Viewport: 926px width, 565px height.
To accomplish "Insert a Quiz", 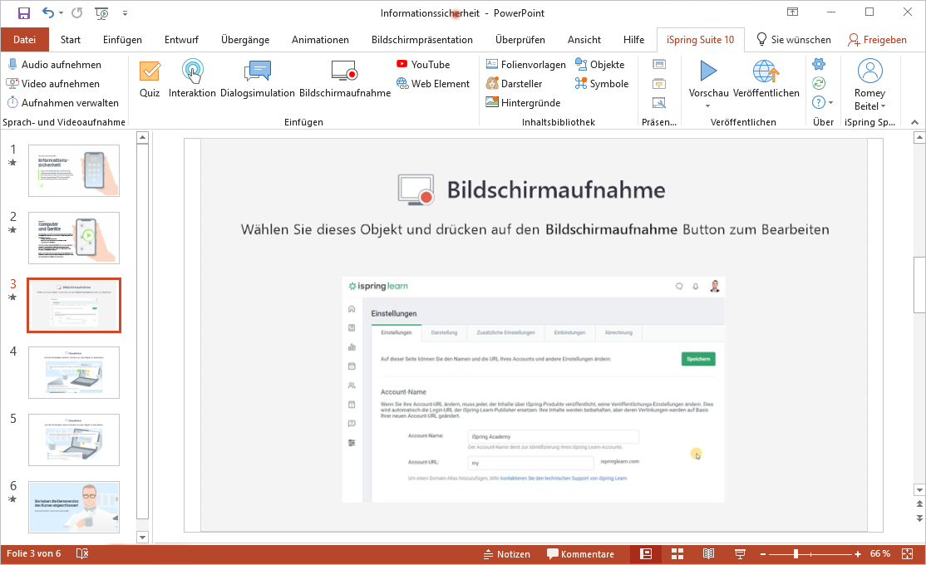I will [x=150, y=79].
